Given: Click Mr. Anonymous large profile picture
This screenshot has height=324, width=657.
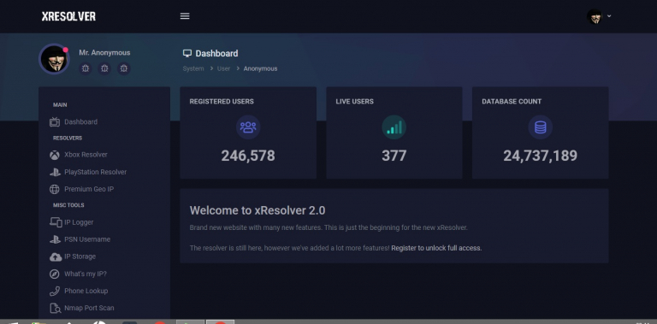Looking at the screenshot, I should (54, 59).
